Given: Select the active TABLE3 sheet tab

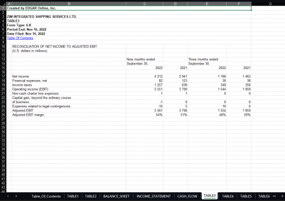Looking at the screenshot, I should point(210,196).
